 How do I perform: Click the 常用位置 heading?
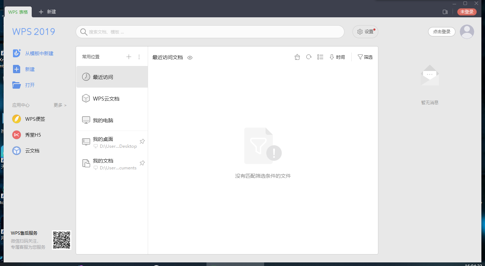coord(91,57)
